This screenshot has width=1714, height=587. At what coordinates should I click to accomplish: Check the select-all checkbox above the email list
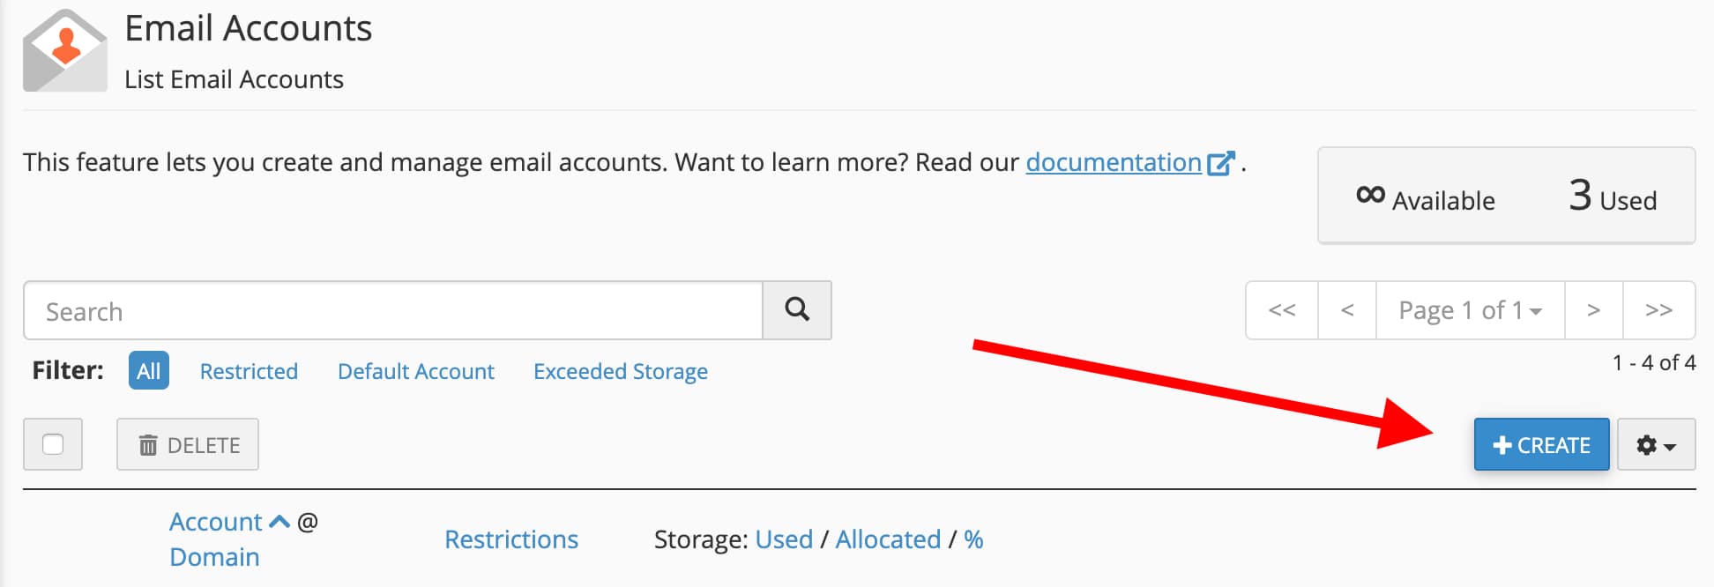pos(52,444)
